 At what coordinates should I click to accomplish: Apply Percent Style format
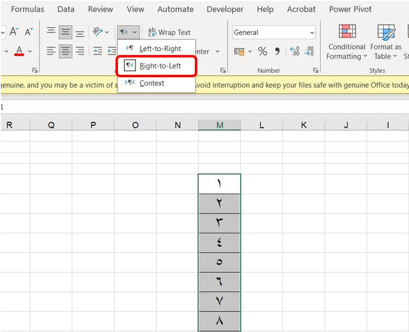[262, 52]
